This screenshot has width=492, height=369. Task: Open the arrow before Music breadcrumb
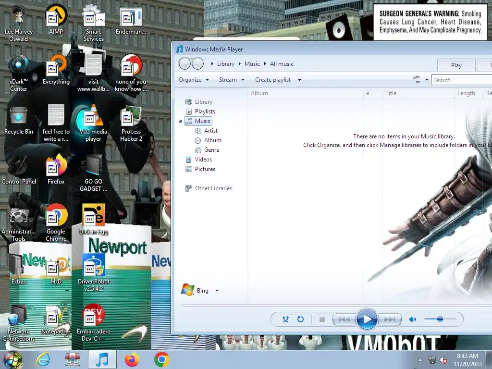point(239,64)
